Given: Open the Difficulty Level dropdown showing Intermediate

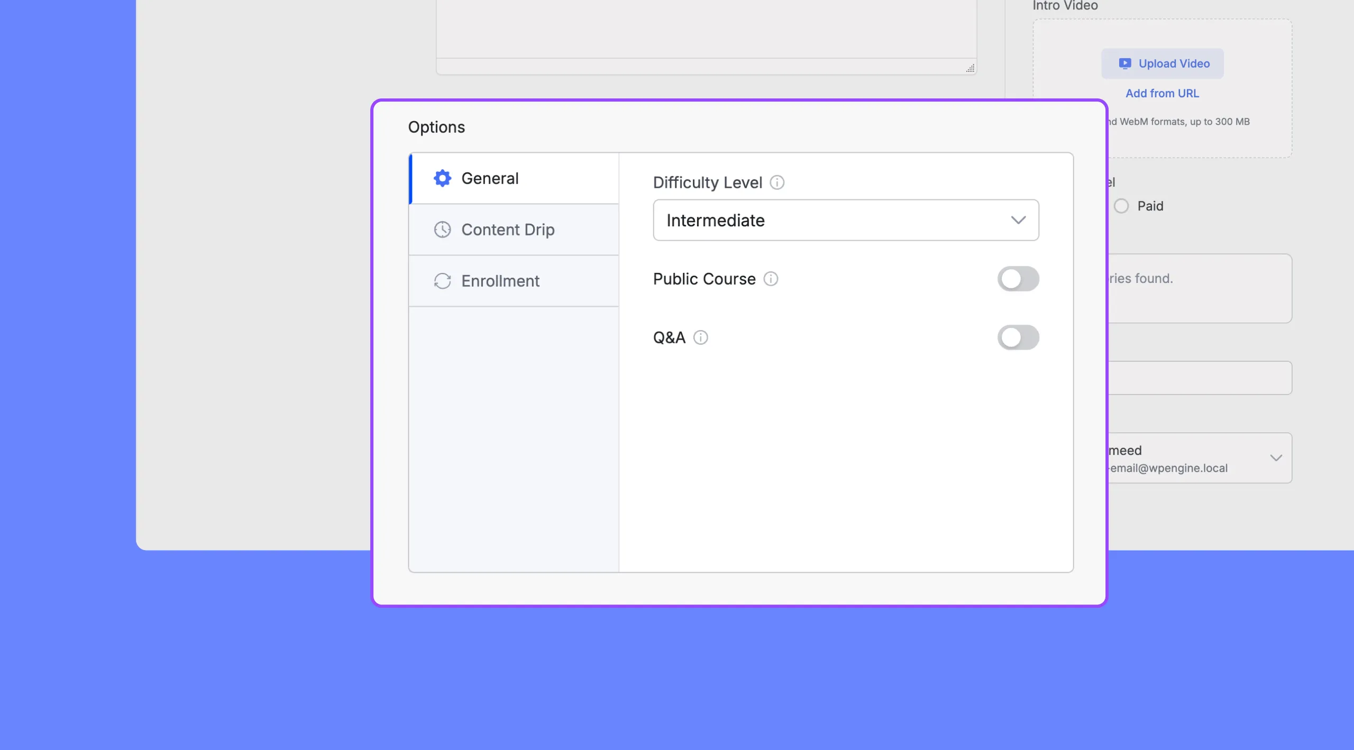Looking at the screenshot, I should point(846,220).
